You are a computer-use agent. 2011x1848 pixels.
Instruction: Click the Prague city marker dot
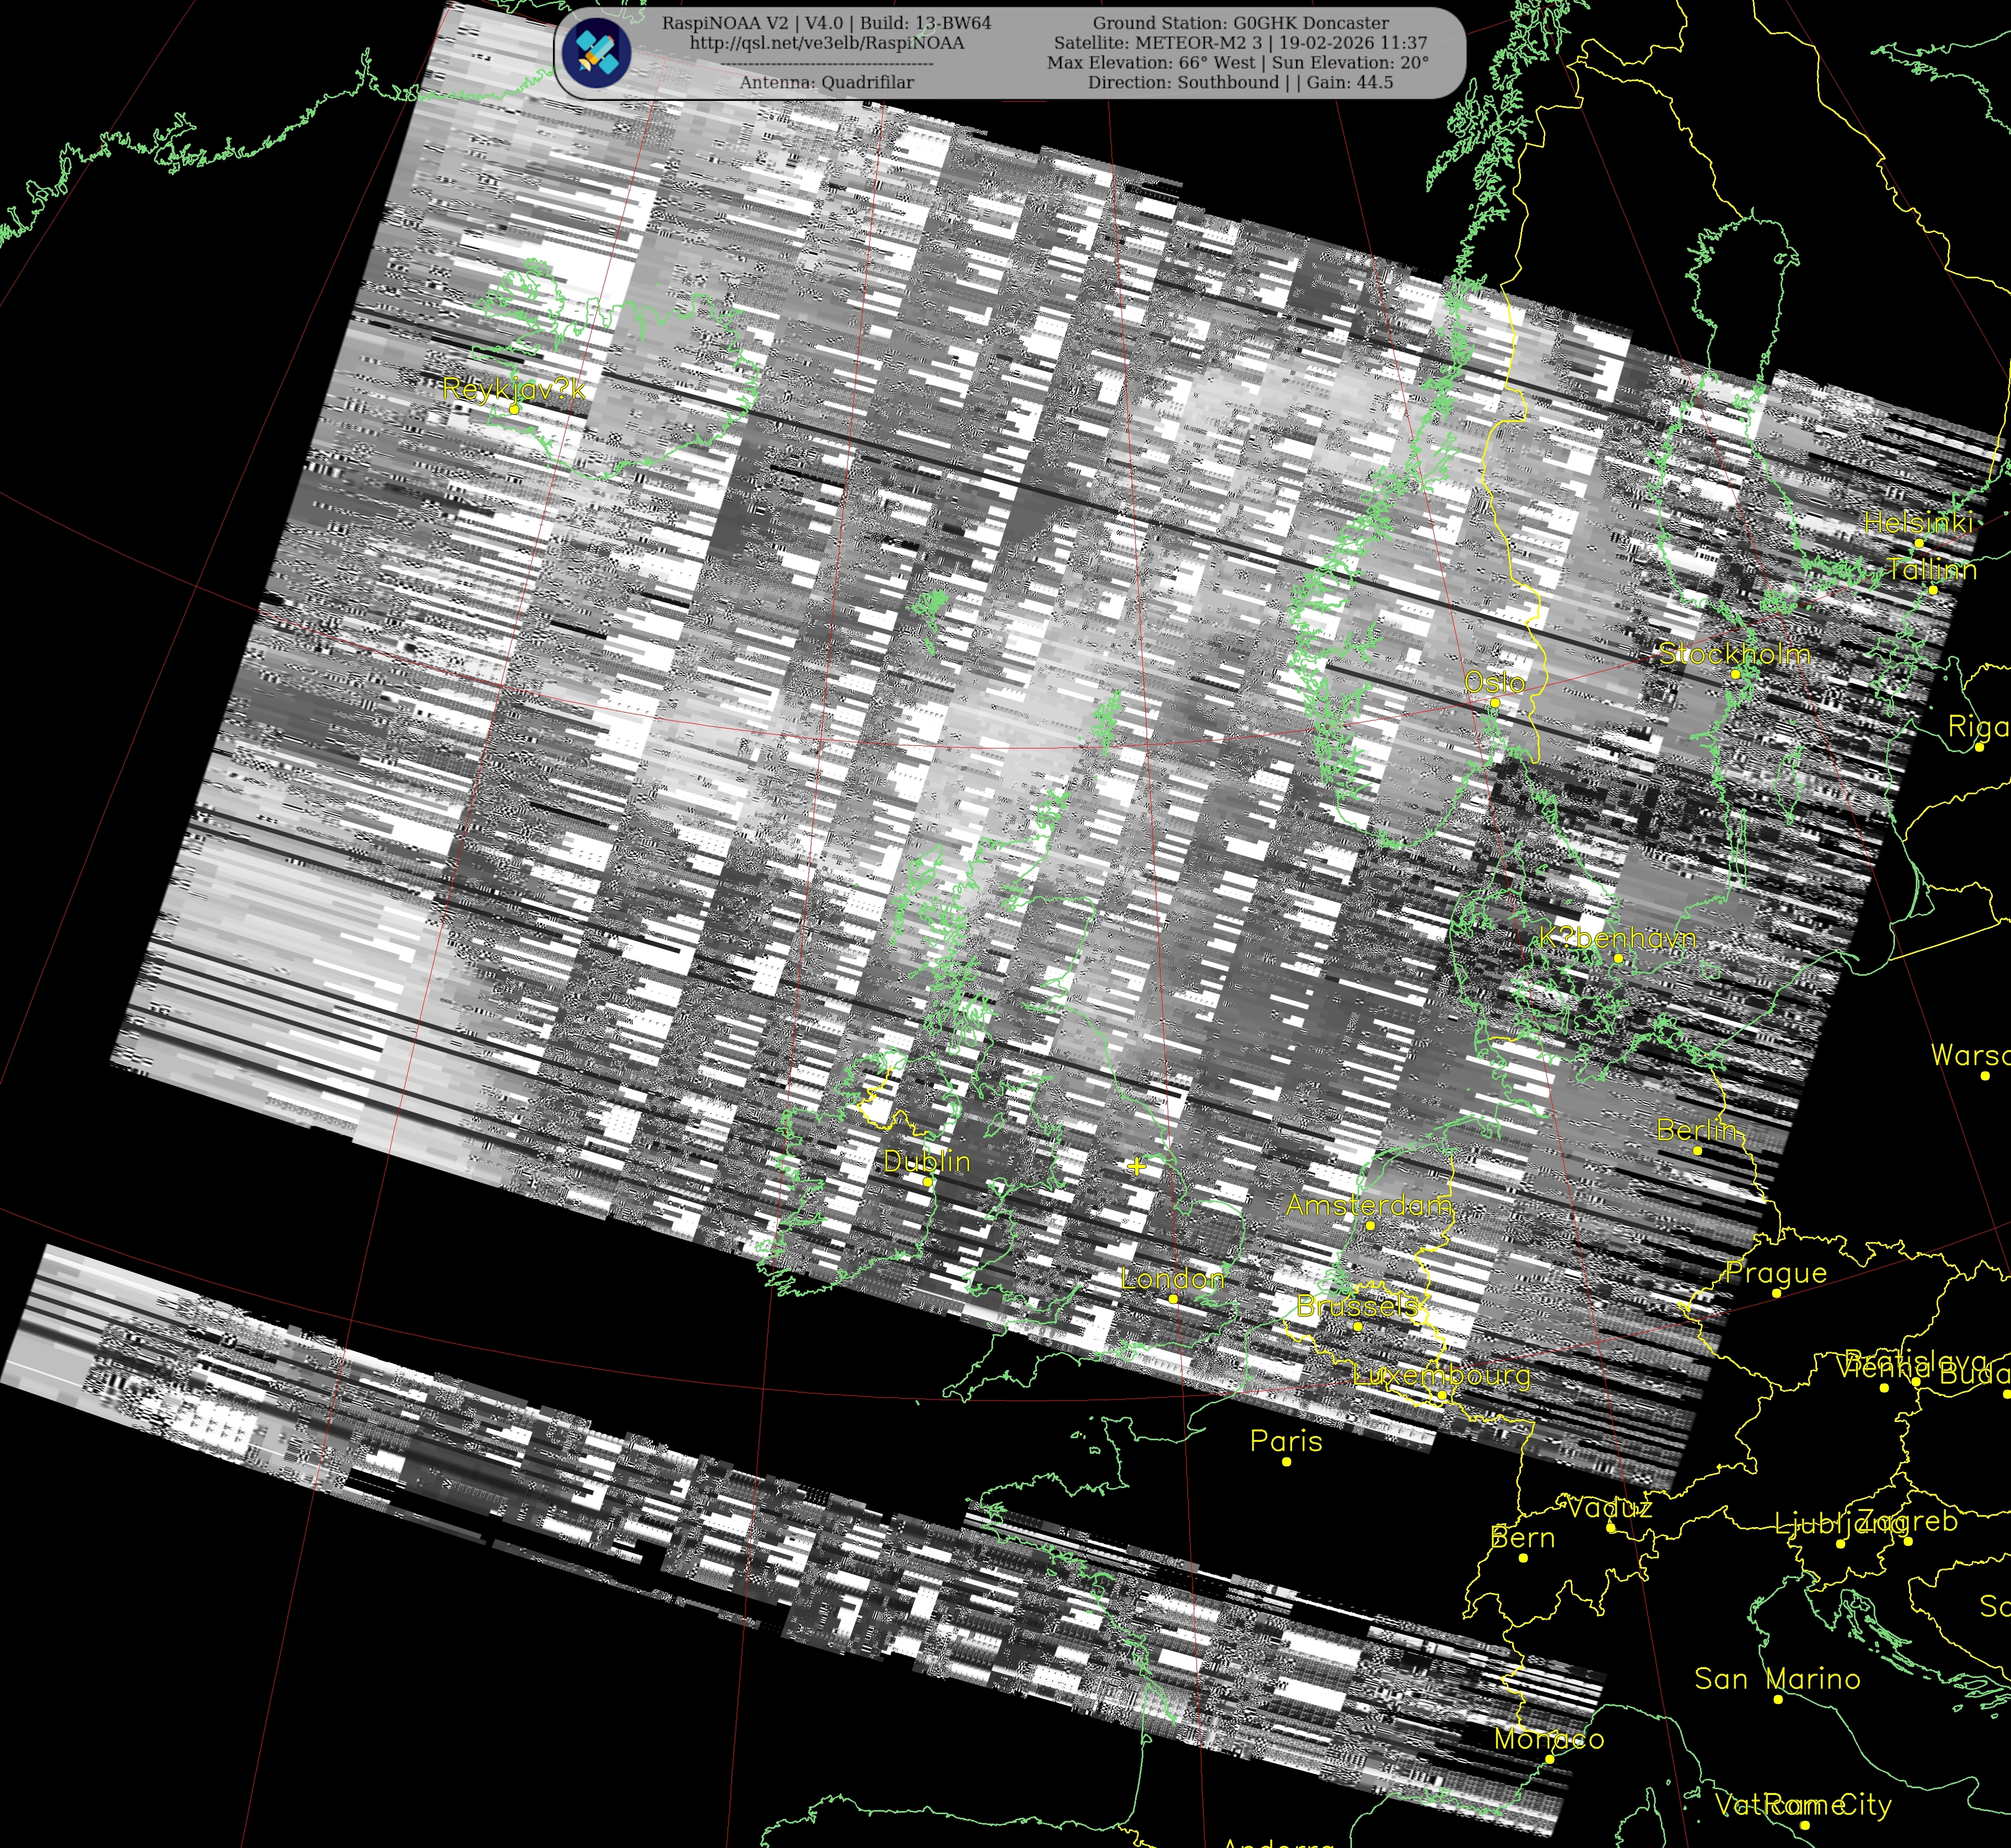(1776, 1293)
